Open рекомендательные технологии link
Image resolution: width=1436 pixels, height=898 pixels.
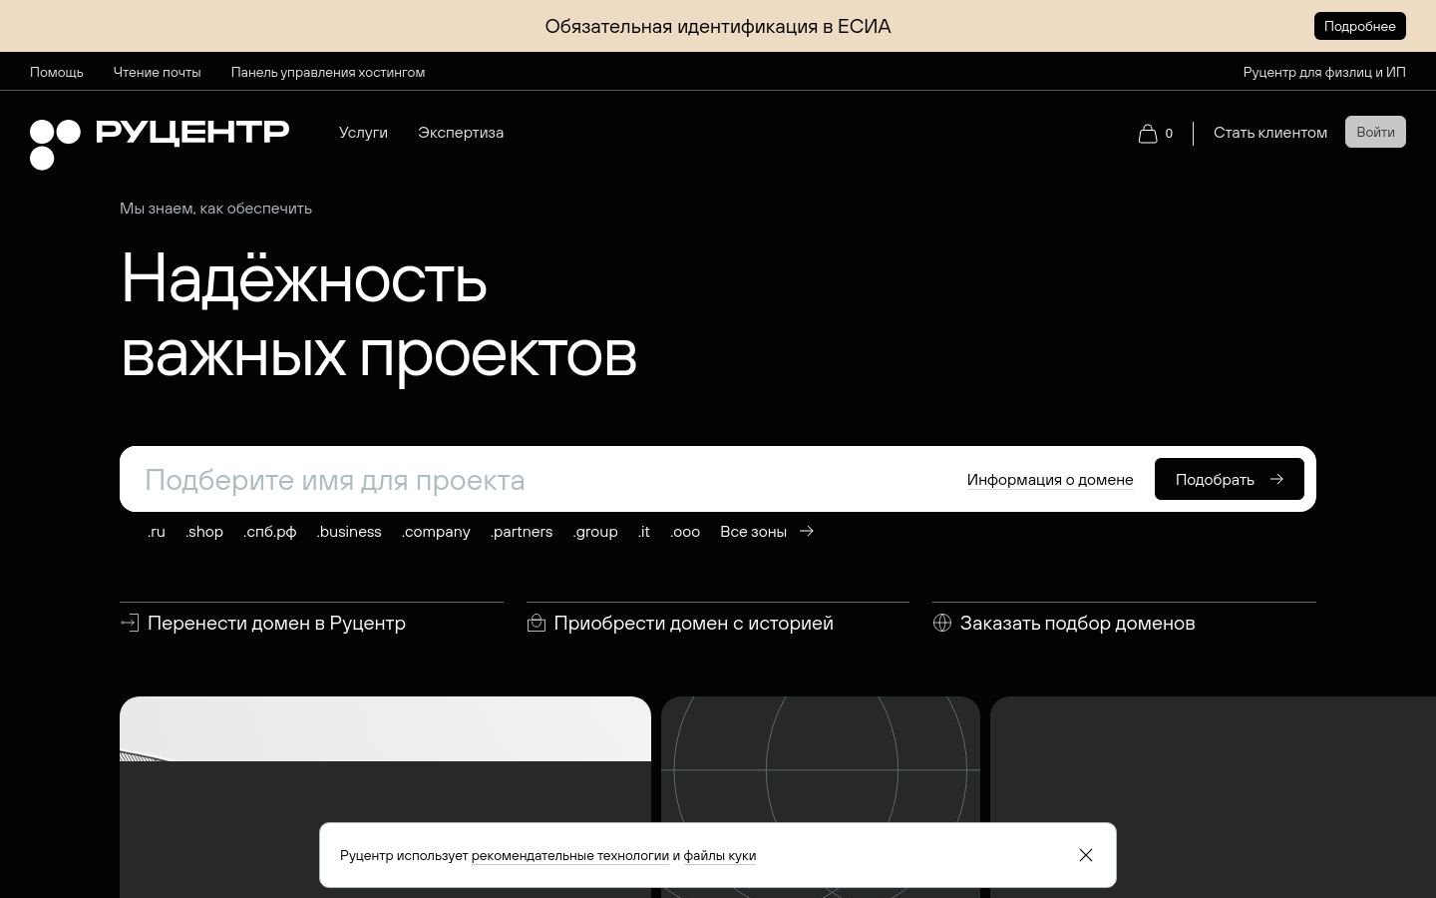(570, 855)
